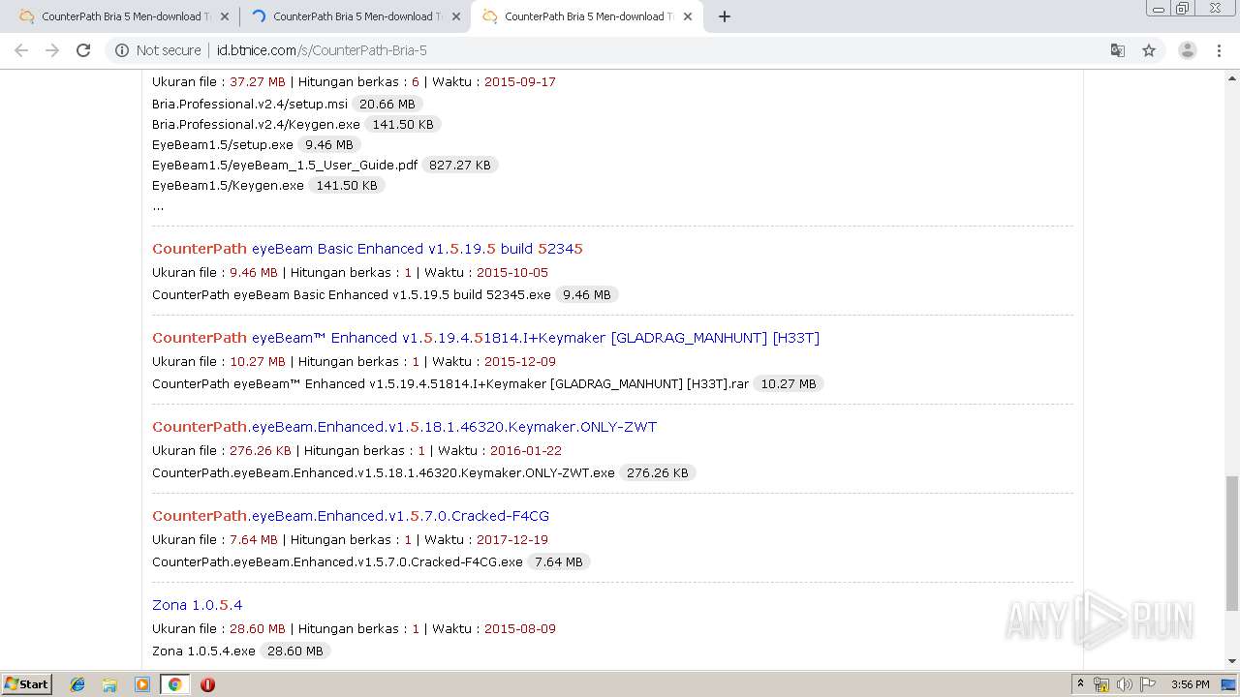
Task: Click eyeBeam Basic Enhanced build 52345.exe file name
Action: point(352,294)
